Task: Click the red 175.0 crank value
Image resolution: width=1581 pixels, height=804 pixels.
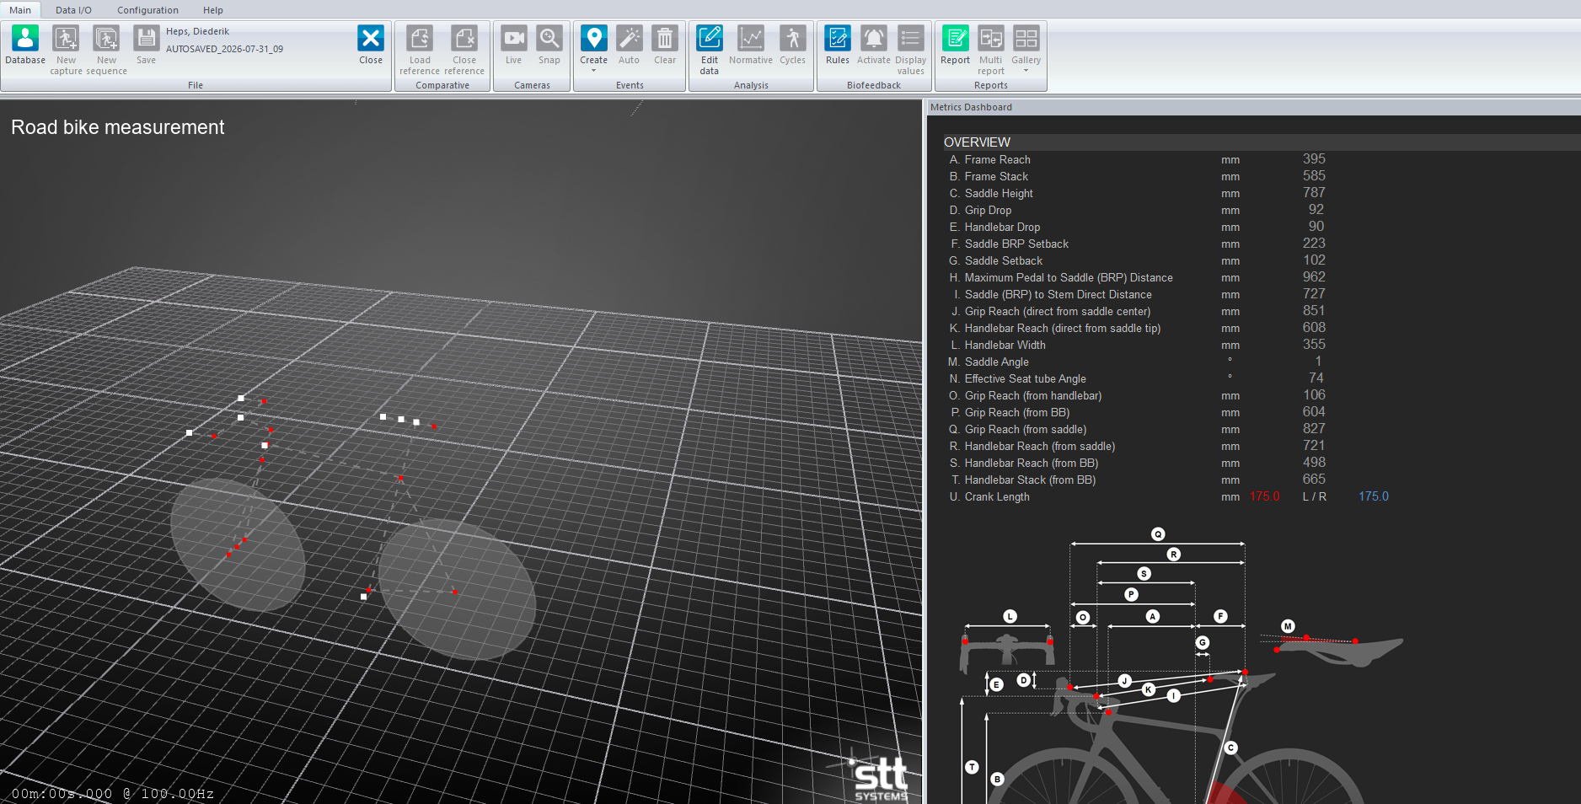Action: [1264, 496]
